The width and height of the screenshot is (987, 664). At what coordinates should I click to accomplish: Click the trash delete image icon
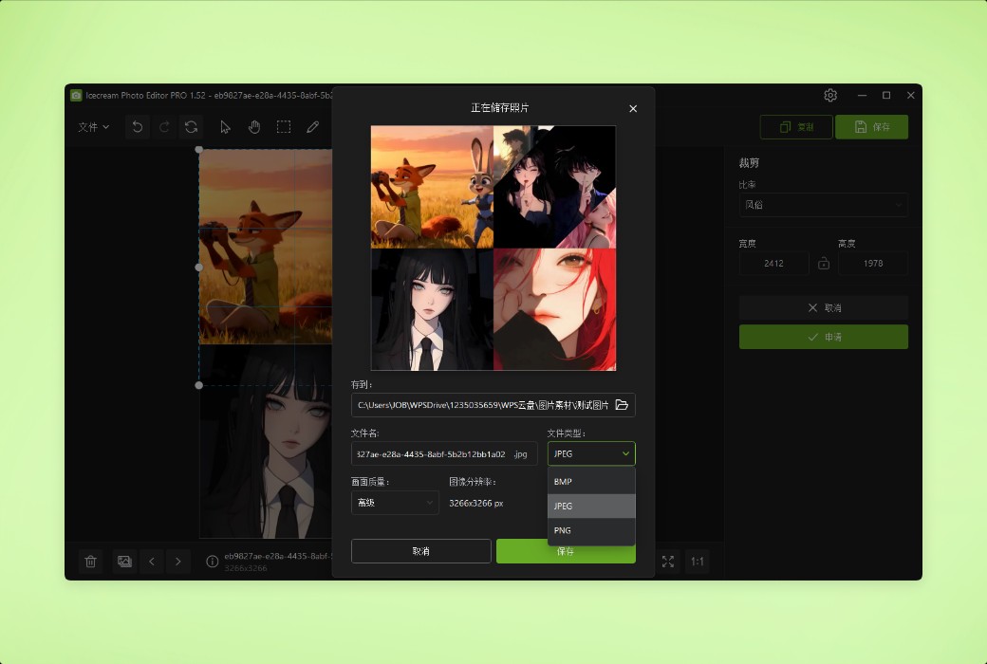90,562
